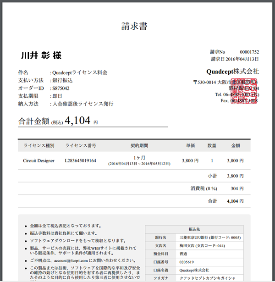Click the ライセンス番号 column header
The height and width of the screenshot is (282, 275).
tap(81, 145)
